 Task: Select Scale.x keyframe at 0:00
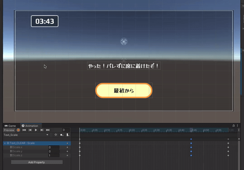[x=80, y=147]
